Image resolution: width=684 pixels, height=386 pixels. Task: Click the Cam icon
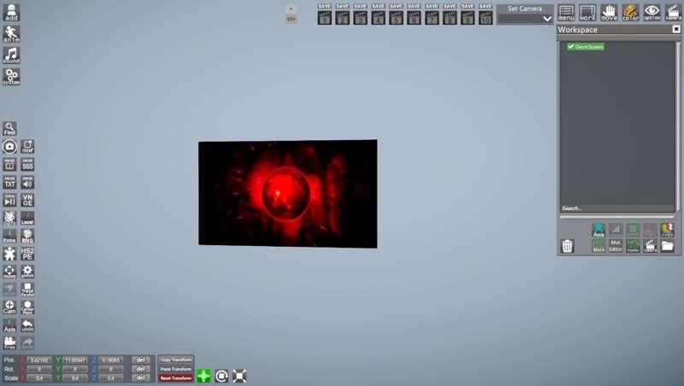(x=9, y=307)
